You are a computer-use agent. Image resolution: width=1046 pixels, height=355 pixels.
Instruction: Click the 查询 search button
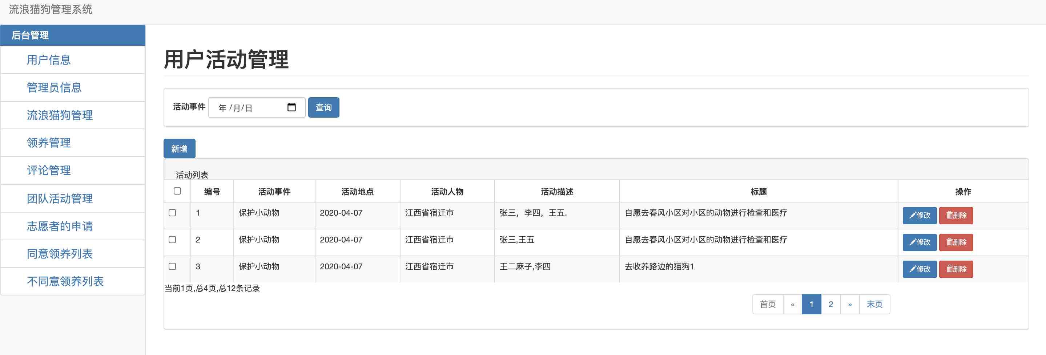323,107
